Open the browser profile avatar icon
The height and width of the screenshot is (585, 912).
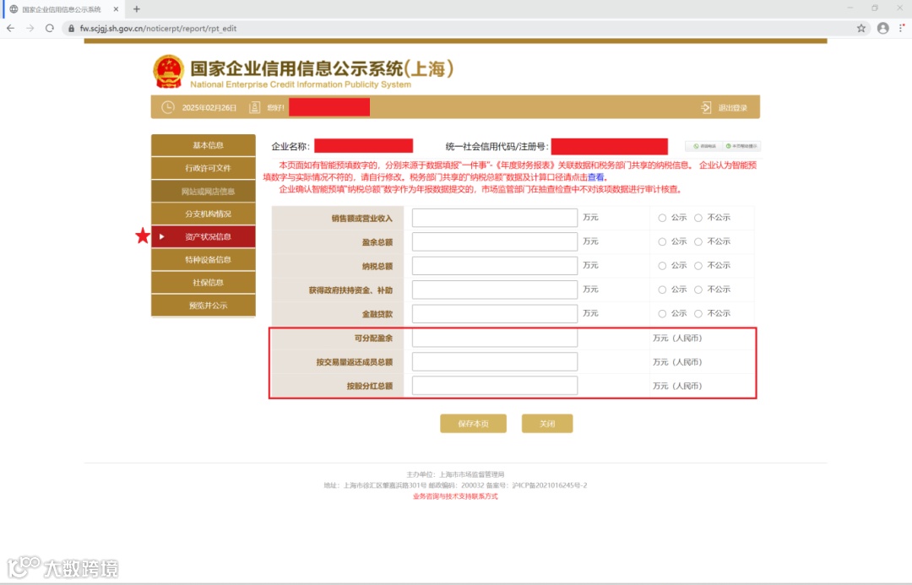tap(883, 28)
